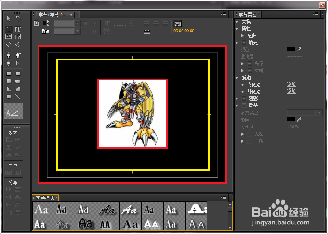The width and height of the screenshot is (328, 234).
Task: Toggle 光泽 checkbox under 背景
Action: [x=250, y=134]
